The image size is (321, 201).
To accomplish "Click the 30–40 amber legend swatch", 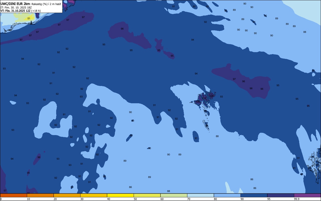I will coord(94,195).
